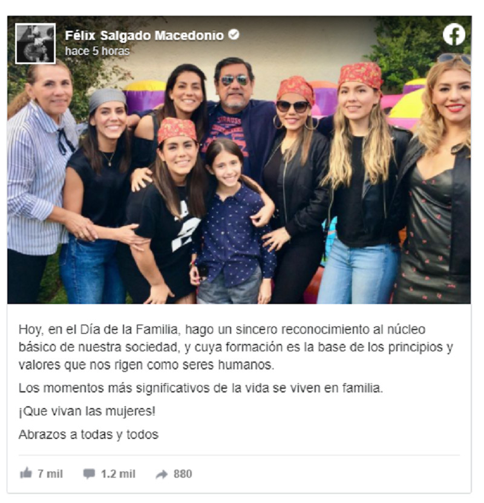Click the verified badge beside the page name
The image size is (484, 503).
pos(234,34)
